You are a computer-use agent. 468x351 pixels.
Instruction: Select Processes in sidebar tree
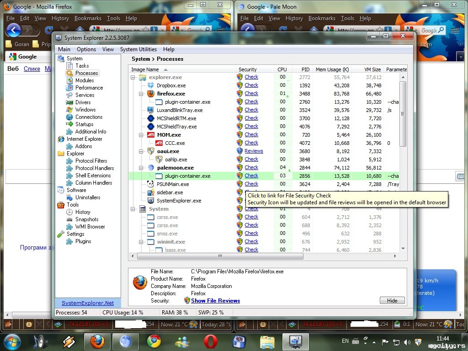[x=86, y=73]
